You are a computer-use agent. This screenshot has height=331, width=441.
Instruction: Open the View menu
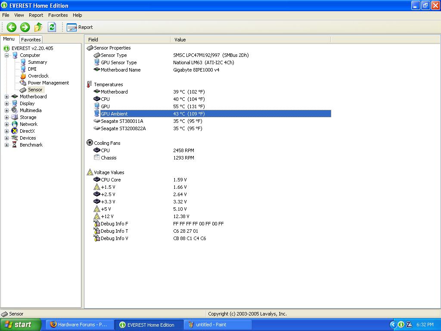coord(19,15)
